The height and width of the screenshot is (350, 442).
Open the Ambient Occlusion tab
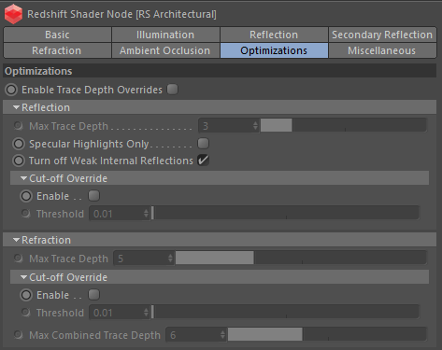pos(164,50)
